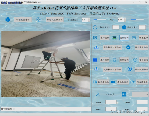Close the detection system window
The image size is (149, 116).
click(146, 2)
